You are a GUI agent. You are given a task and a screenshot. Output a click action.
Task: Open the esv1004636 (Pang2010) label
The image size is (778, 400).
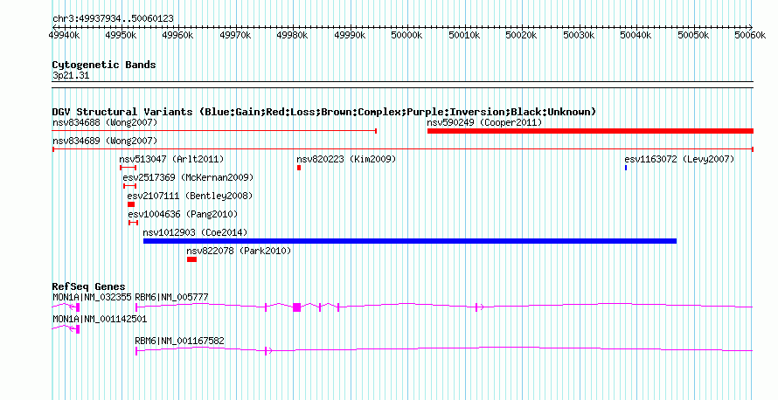point(183,214)
